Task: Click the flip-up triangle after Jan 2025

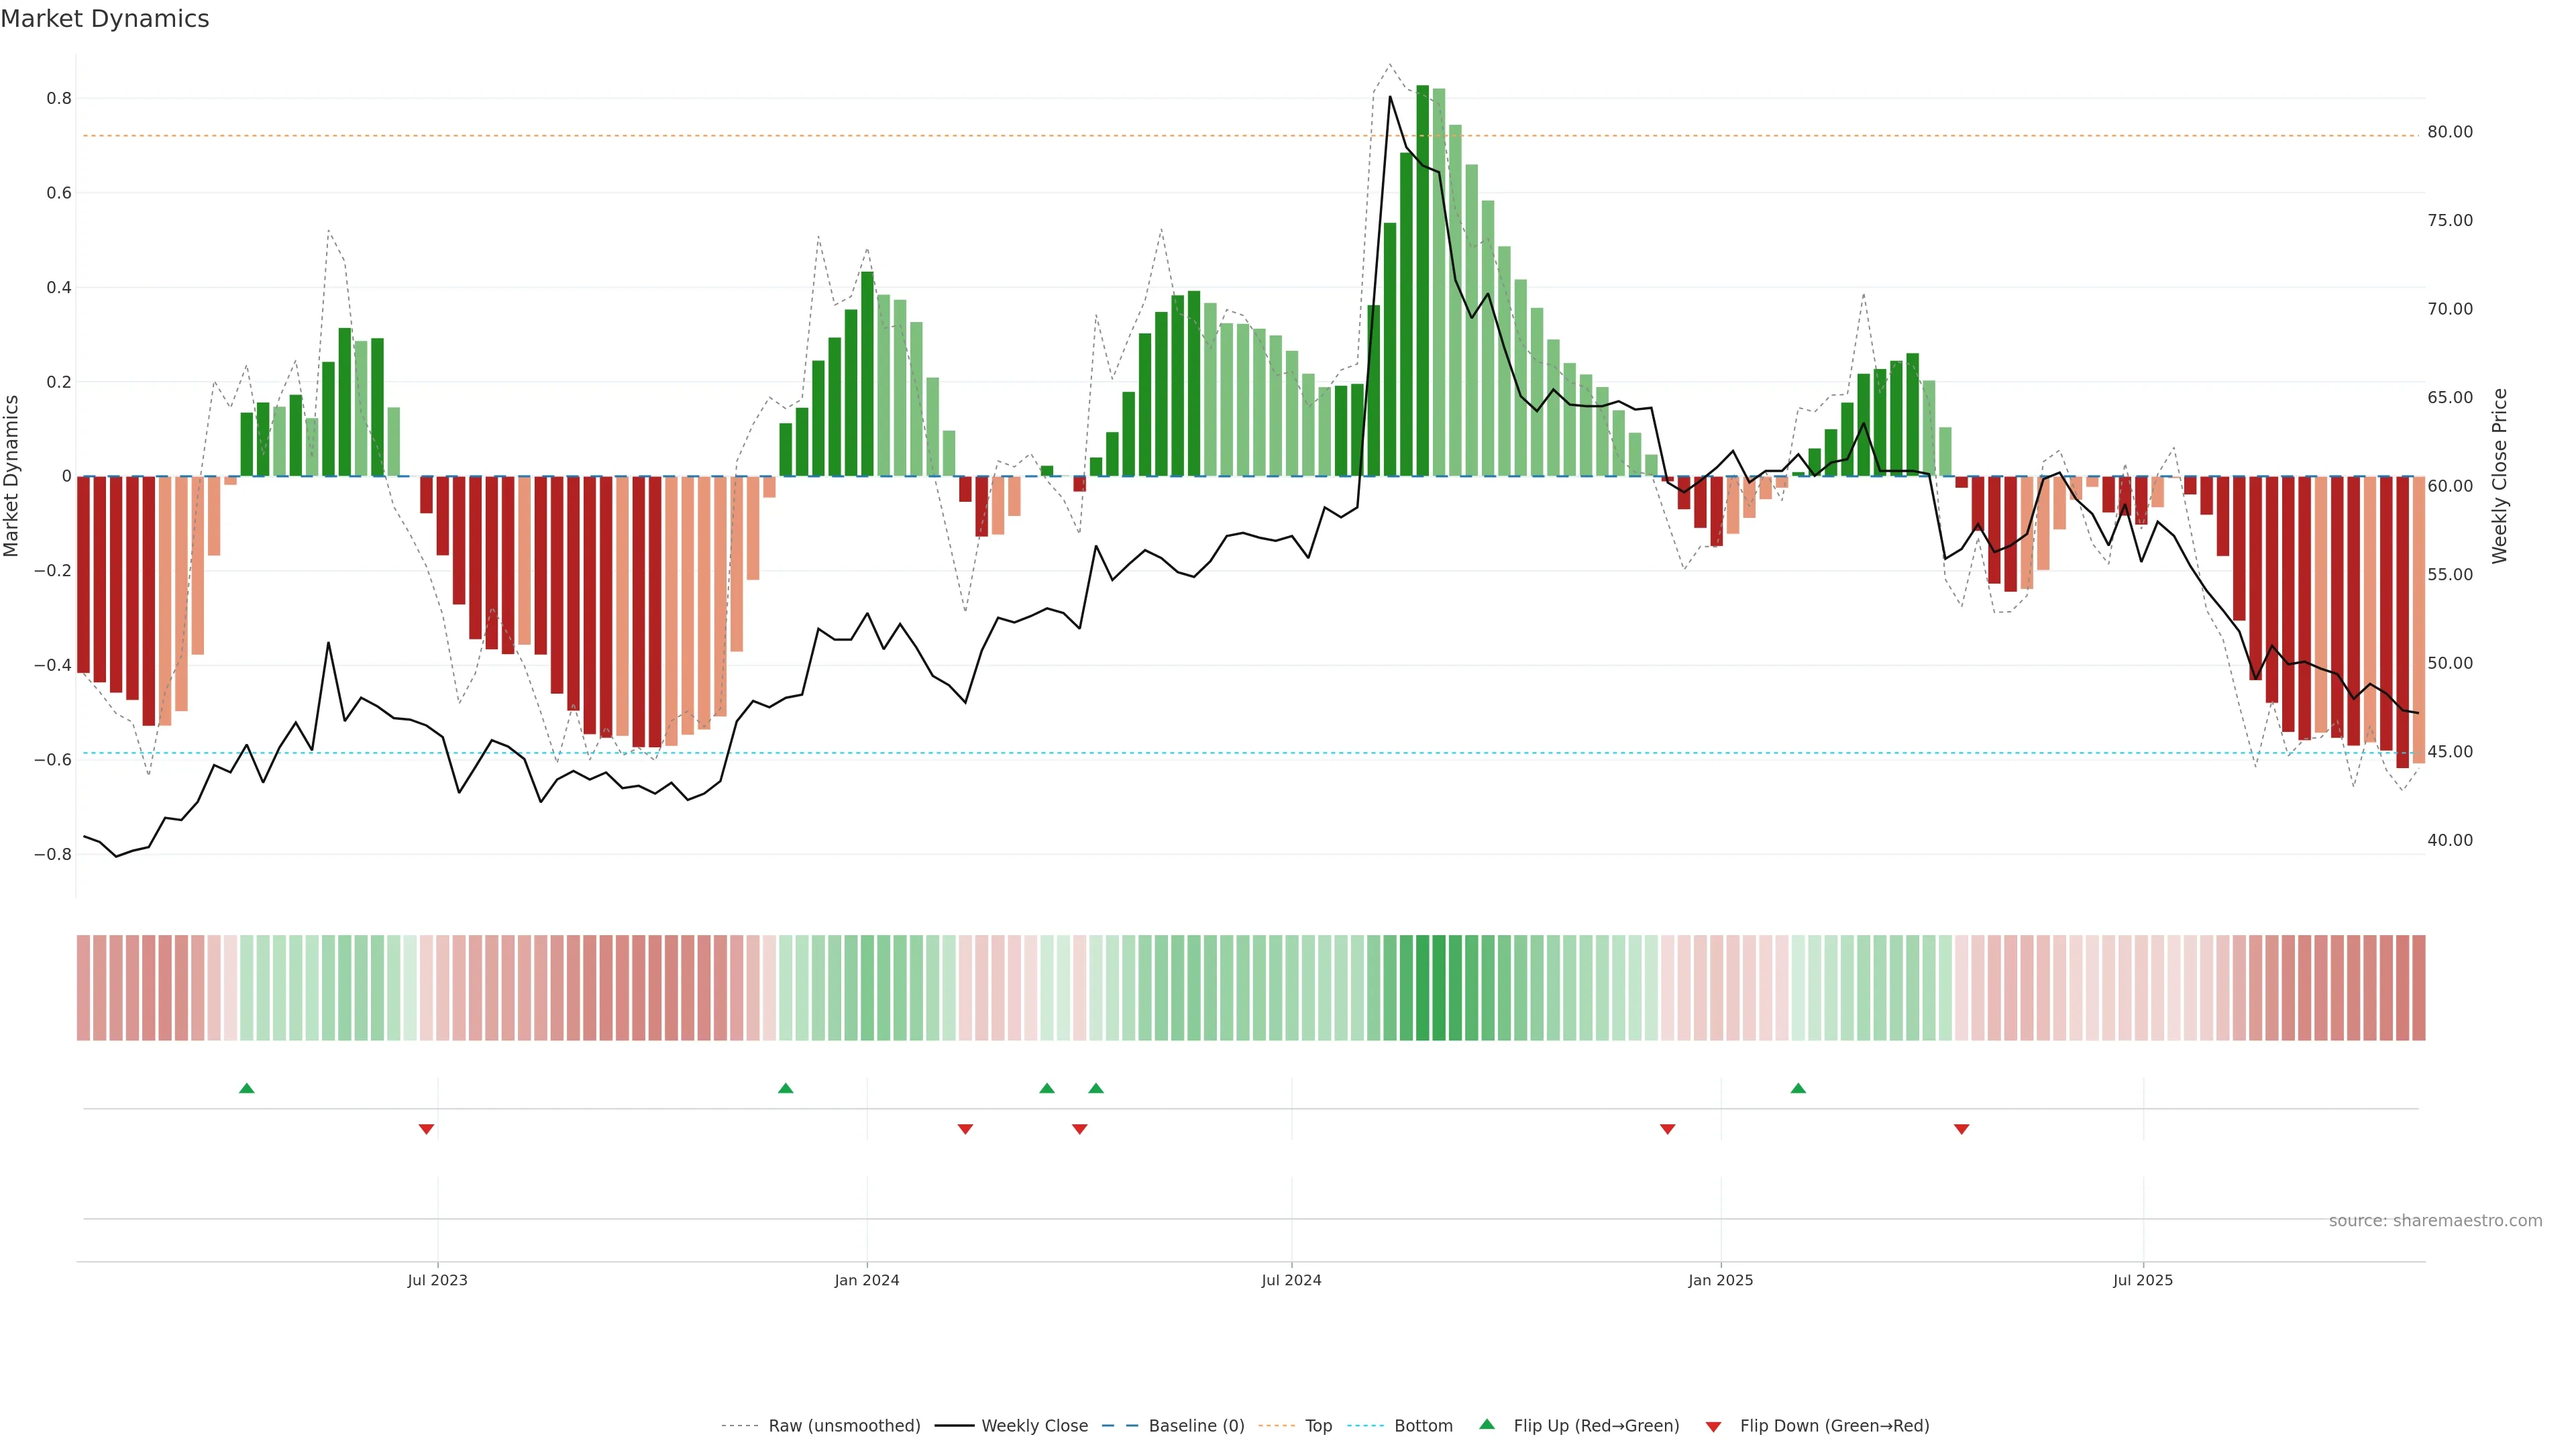Action: pos(1798,1088)
